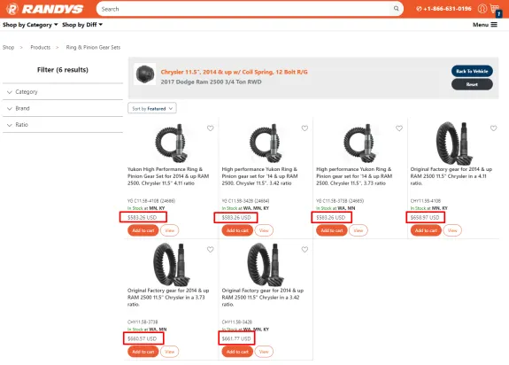Open Original Factory 3.42 product image

coord(266,264)
